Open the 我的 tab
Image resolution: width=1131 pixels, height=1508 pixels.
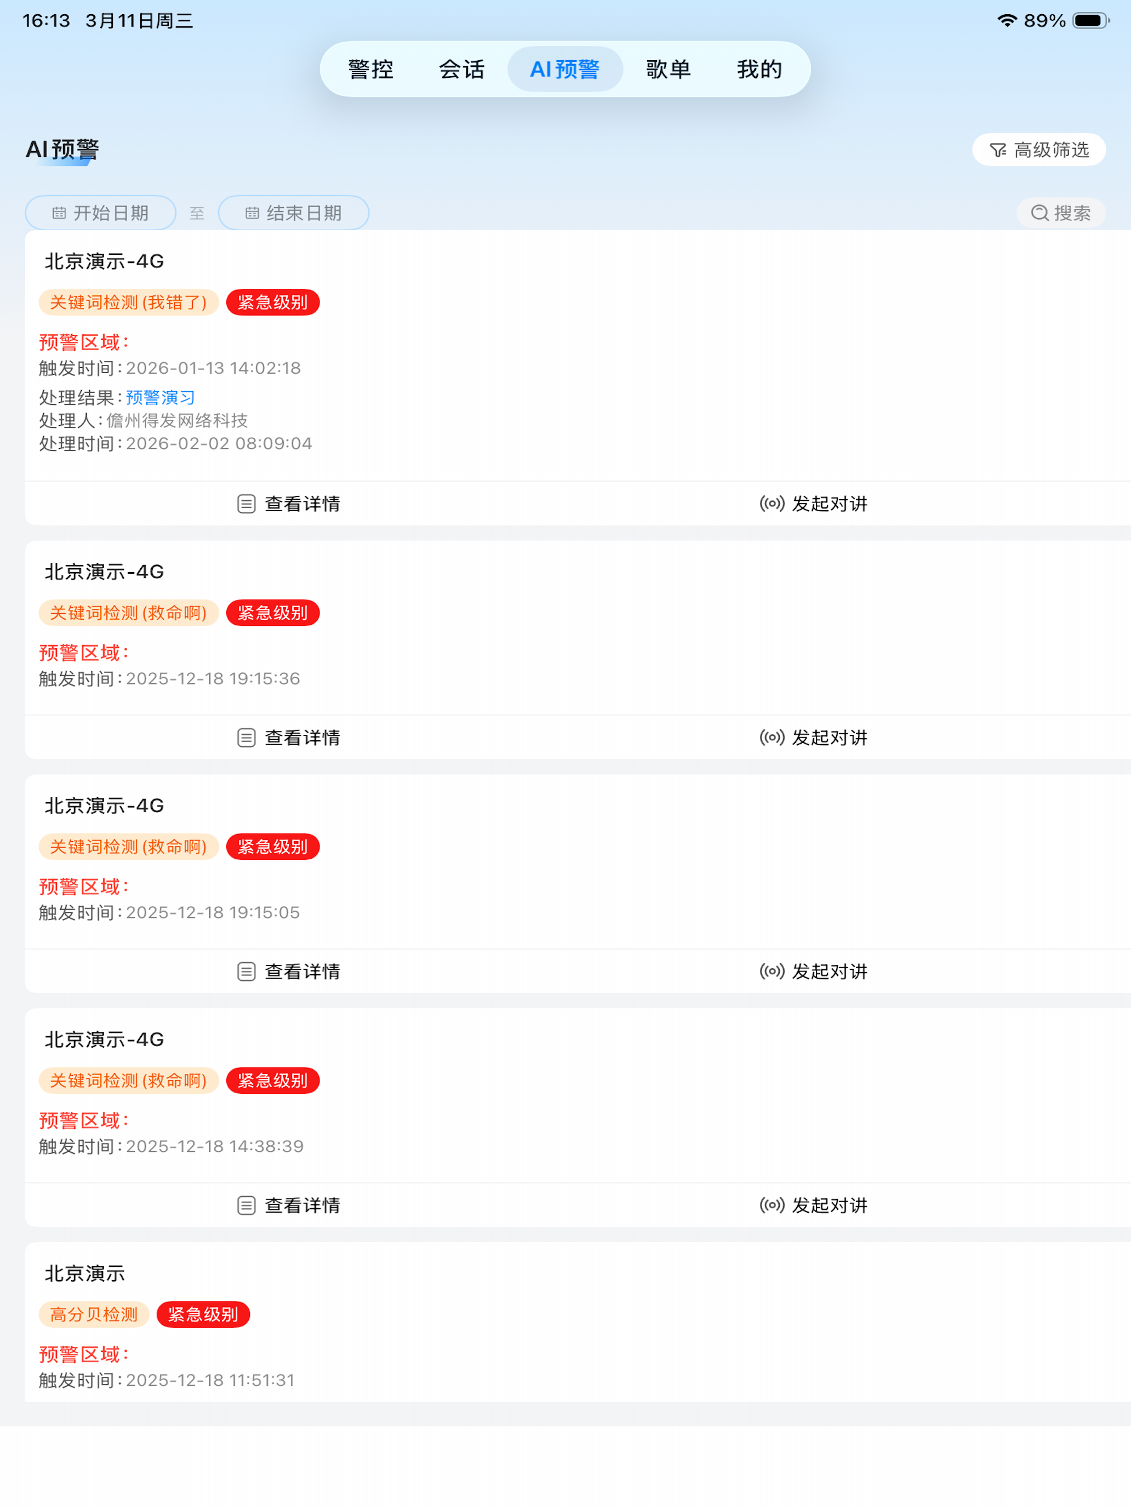(x=759, y=70)
